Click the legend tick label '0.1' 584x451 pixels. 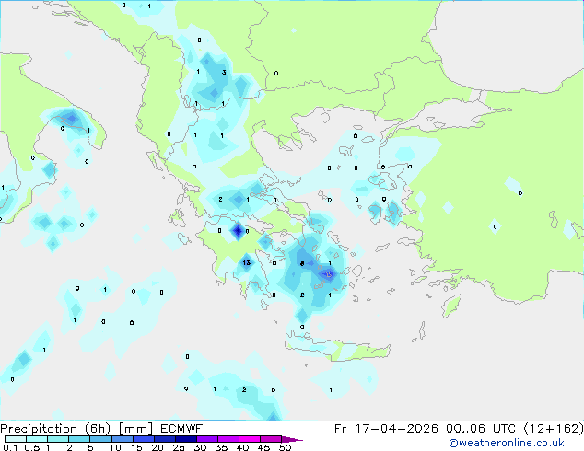10,447
